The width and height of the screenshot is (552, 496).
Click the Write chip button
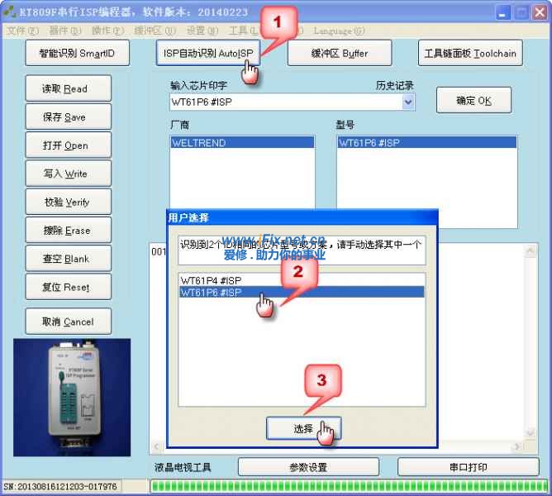(65, 174)
